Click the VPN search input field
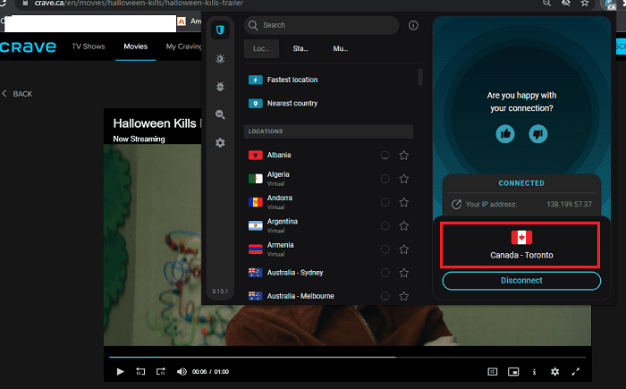Screen dimensions: 626x389 [x=321, y=25]
